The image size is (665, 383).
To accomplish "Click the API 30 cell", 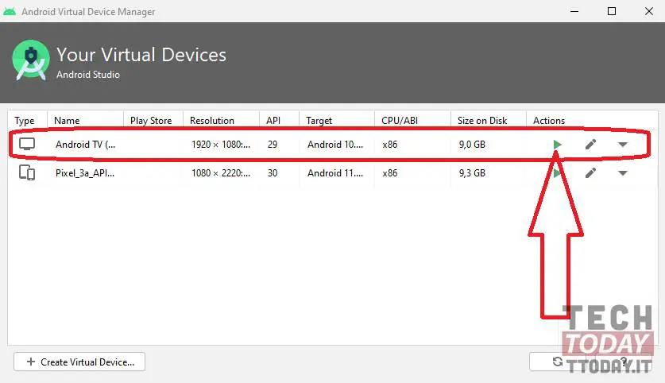I will point(273,173).
